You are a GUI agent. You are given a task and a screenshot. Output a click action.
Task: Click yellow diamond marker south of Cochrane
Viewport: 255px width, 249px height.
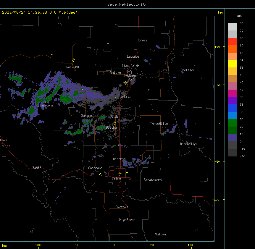coord(101,174)
